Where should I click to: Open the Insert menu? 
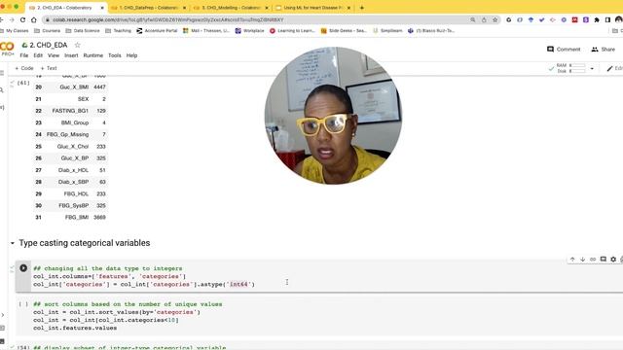coord(71,55)
